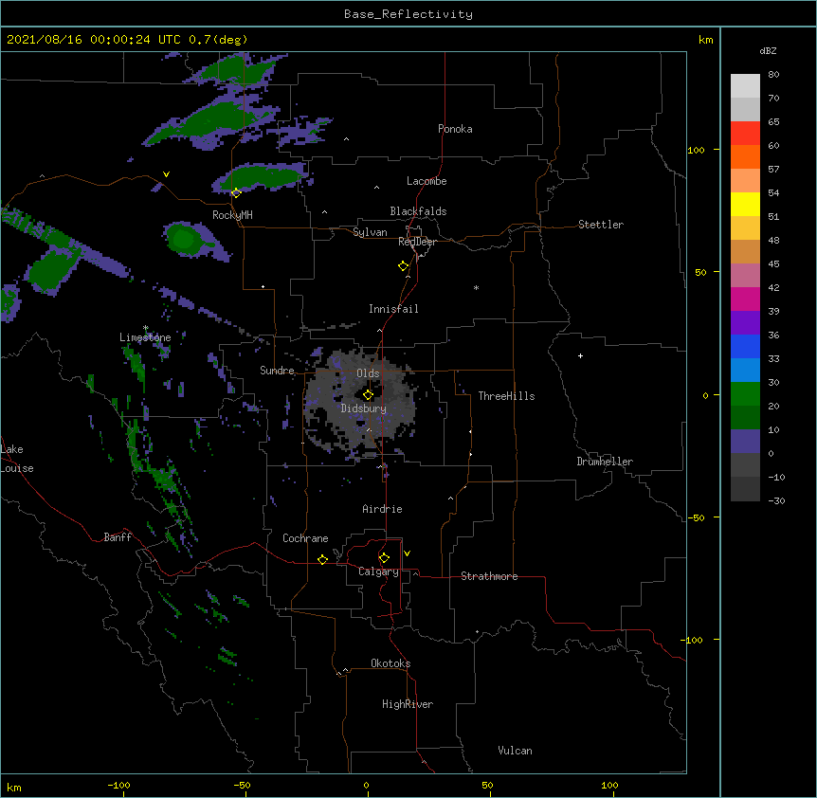The height and width of the screenshot is (798, 817).
Task: Select the Airdrie label
Action: click(383, 509)
